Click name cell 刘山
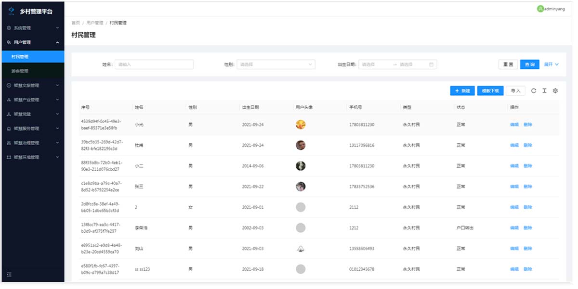 (139, 249)
